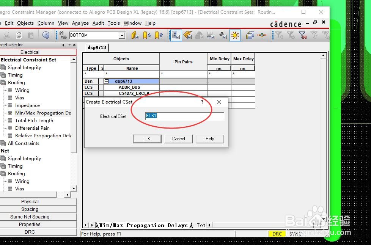Select Differential Pair worksheet
The image size is (371, 245).
click(32, 128)
